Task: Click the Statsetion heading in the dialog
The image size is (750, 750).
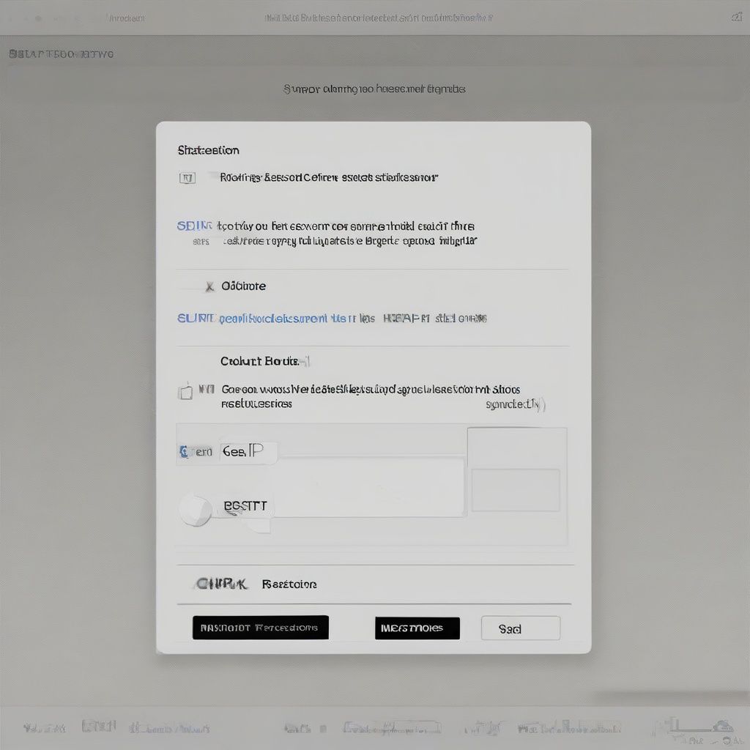Action: click(208, 150)
